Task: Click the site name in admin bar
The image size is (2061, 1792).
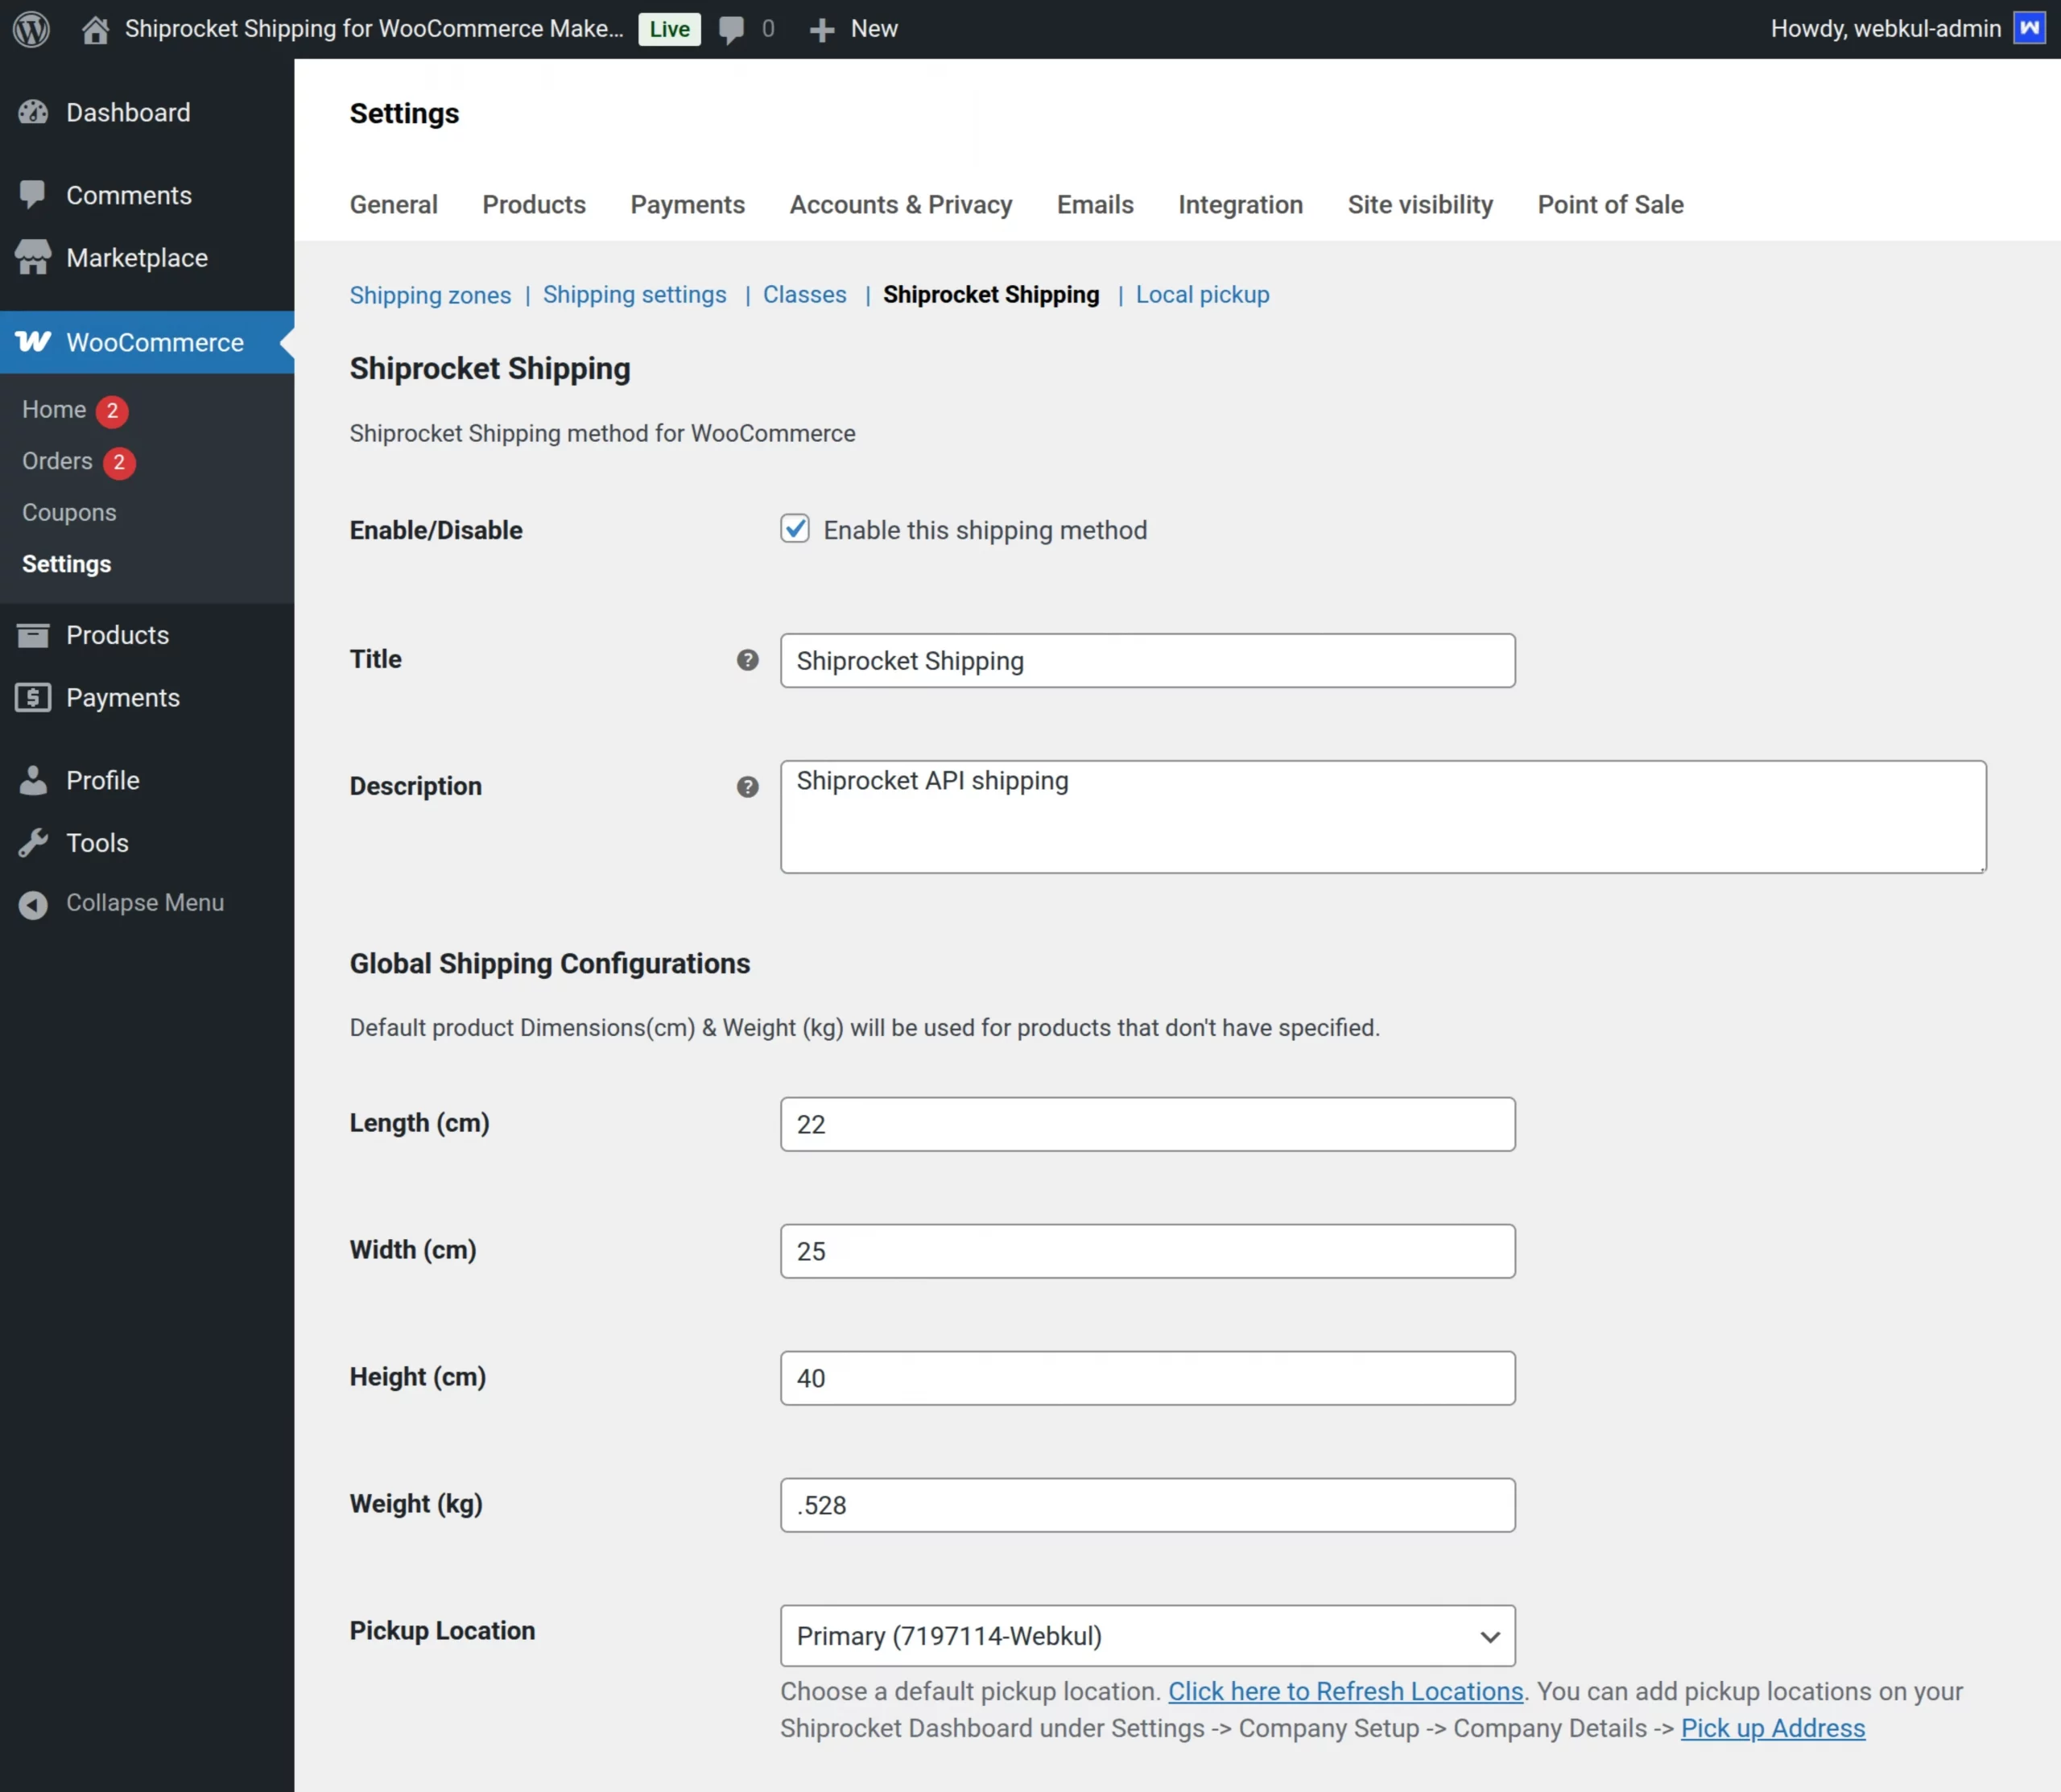Action: [374, 29]
